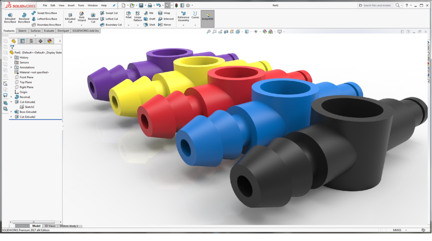Click the Undo icon in the toolbar
The image size is (432, 241).
158,5
